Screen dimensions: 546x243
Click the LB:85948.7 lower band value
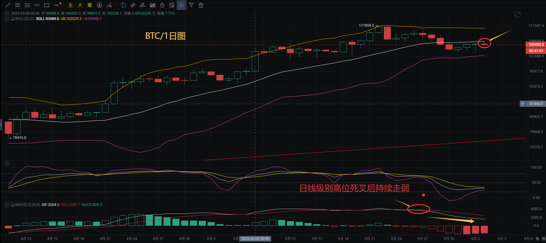click(92, 19)
